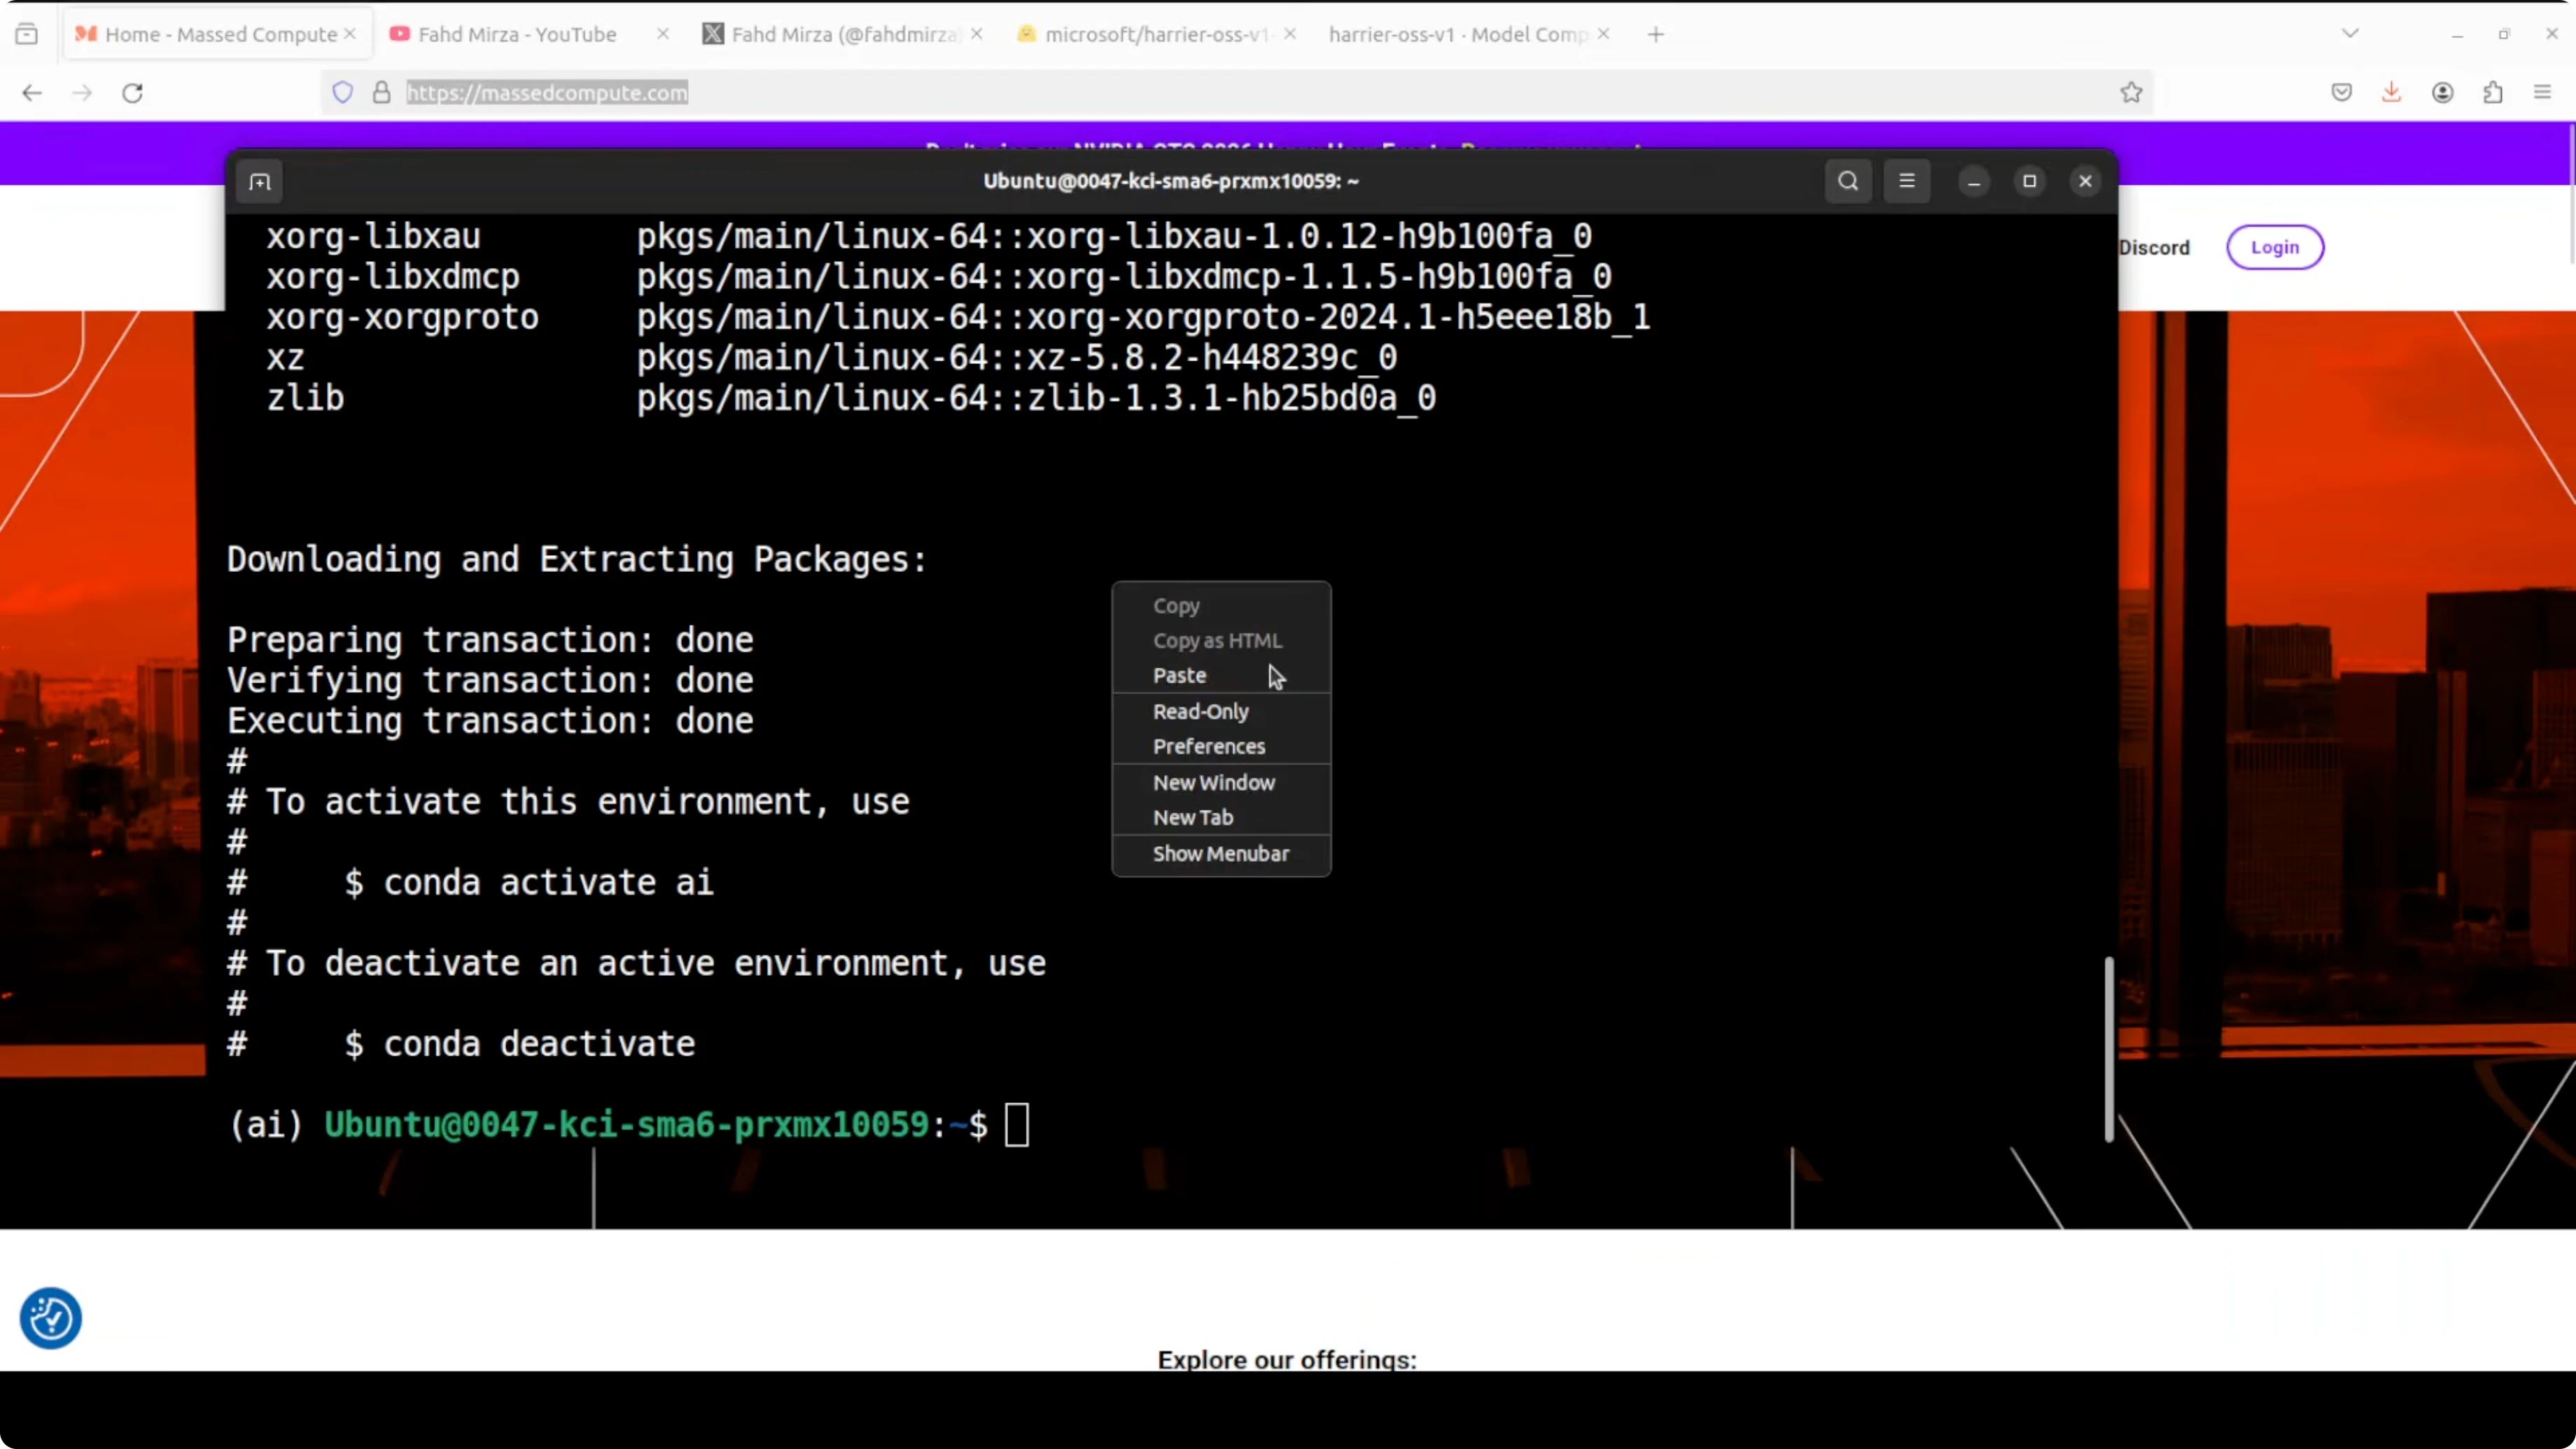
Task: Click the cookie consent badge icon
Action: (51, 1318)
